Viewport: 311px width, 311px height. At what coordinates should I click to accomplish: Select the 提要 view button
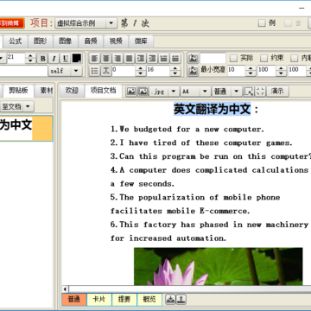(124, 300)
